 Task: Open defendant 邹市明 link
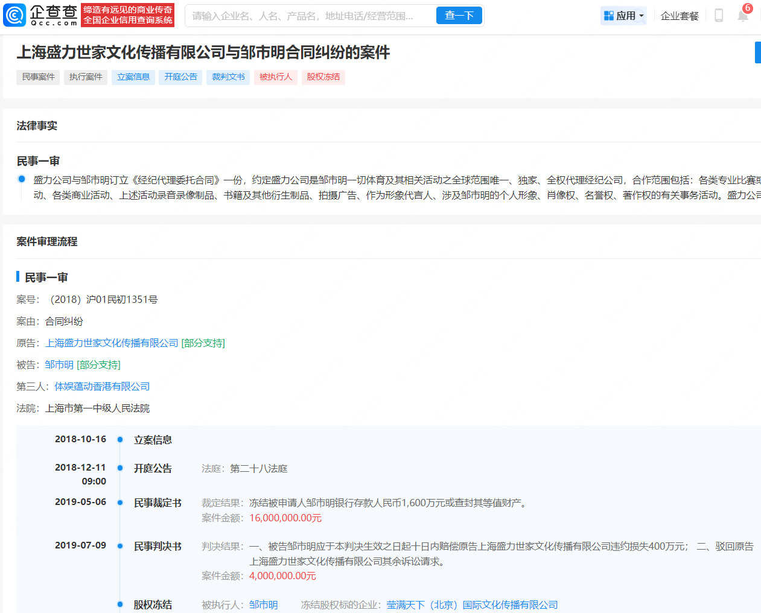[59, 365]
